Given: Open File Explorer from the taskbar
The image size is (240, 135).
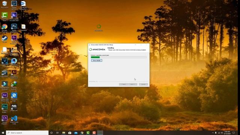Looking at the screenshot, I should pyautogui.click(x=64, y=133).
